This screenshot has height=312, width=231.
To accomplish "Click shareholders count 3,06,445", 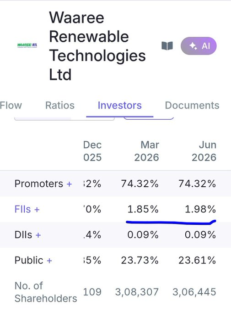I will pos(194,292).
